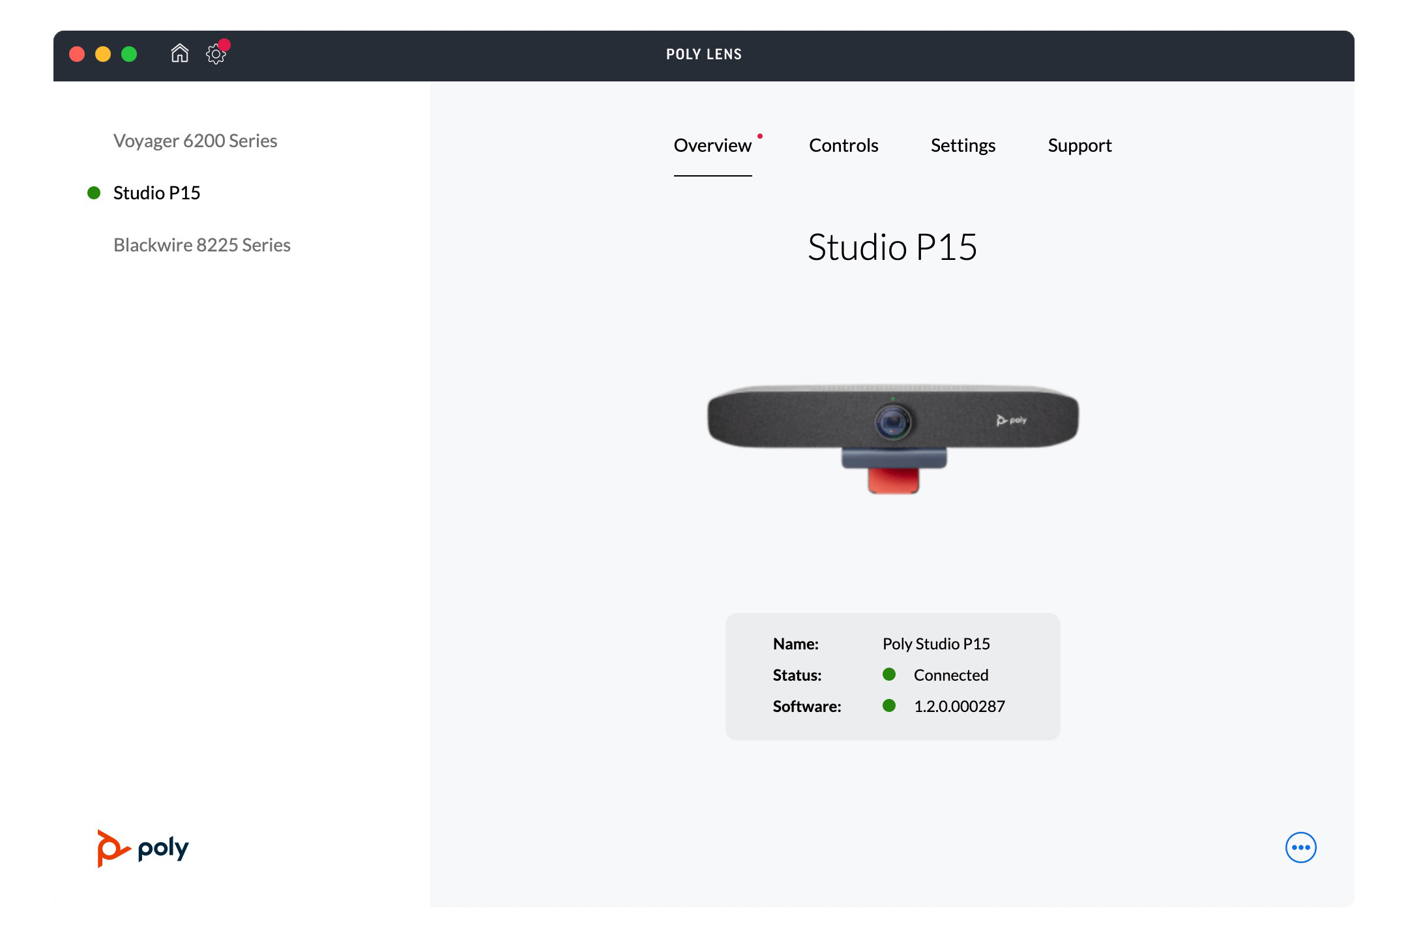The image size is (1408, 938).
Task: Select Blackwire 8225 Series device
Action: pyautogui.click(x=201, y=245)
